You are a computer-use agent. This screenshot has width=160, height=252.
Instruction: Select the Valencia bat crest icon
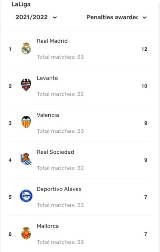click(x=26, y=122)
